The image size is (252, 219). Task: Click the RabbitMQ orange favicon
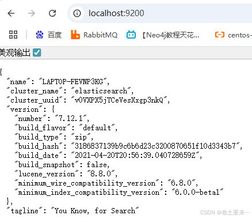tap(75, 35)
